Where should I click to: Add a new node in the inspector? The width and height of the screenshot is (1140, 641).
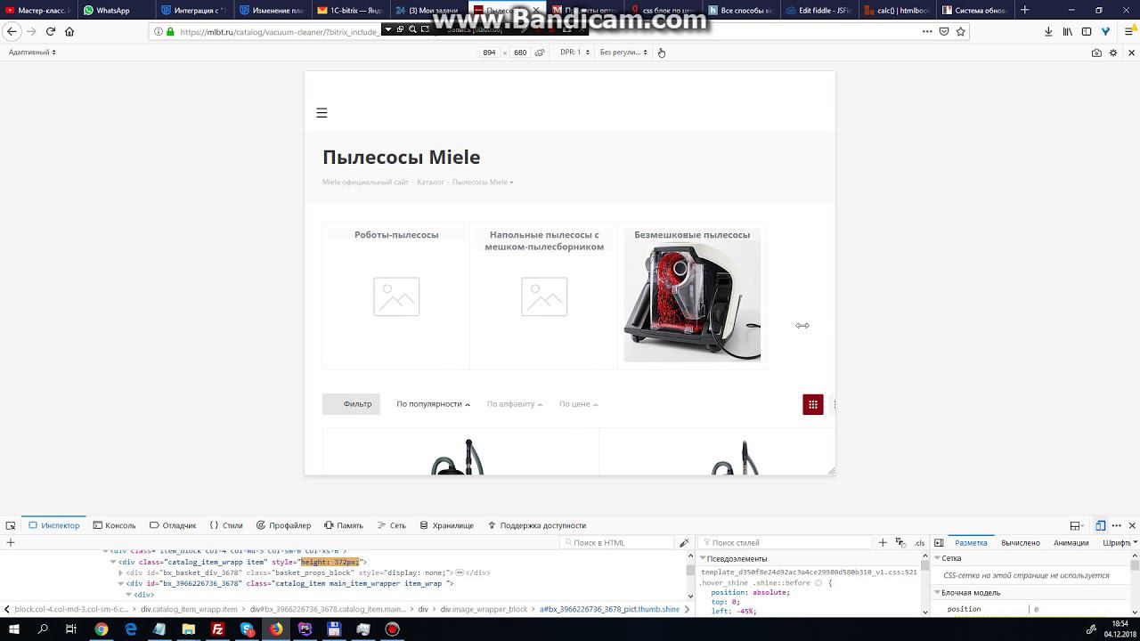coord(11,542)
